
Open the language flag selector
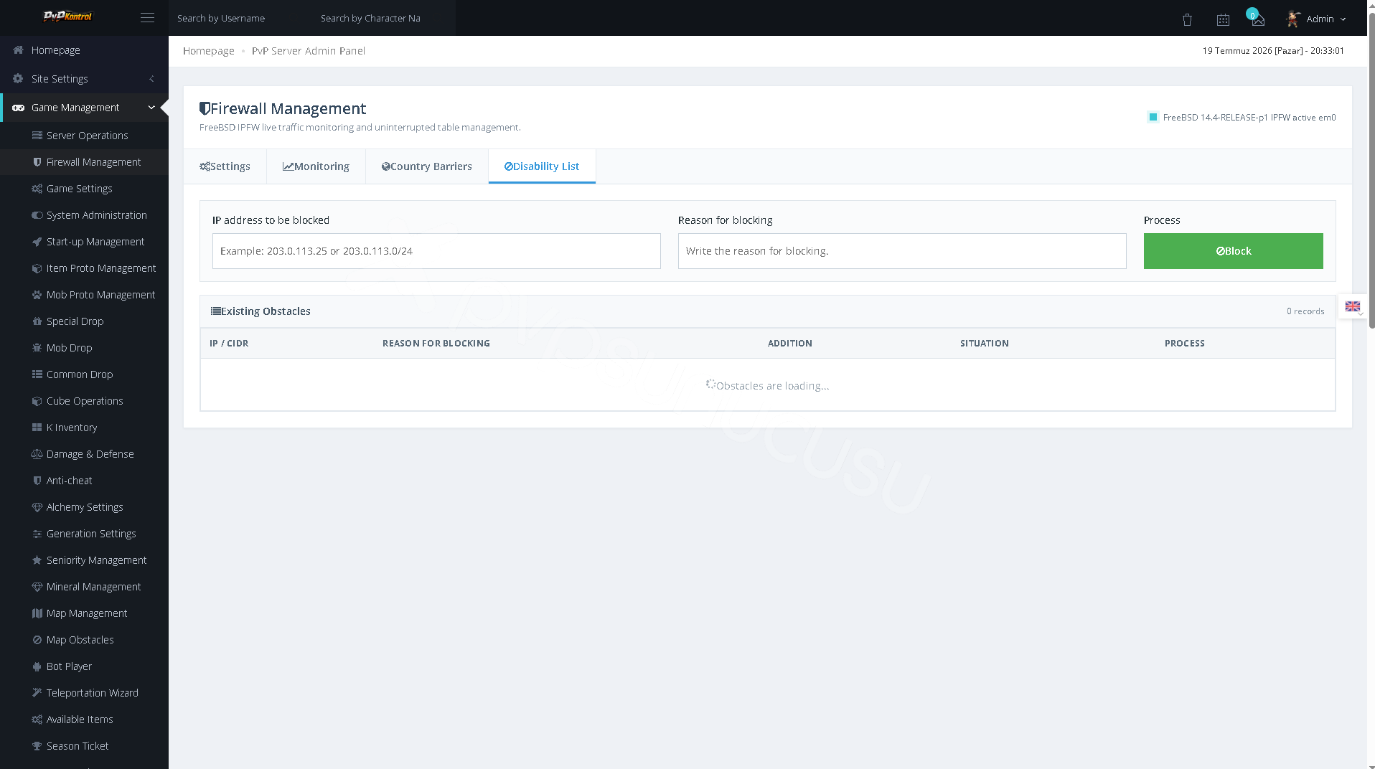pos(1352,306)
